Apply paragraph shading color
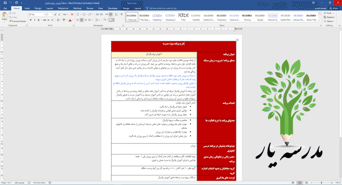342x185 pixels. (105, 20)
